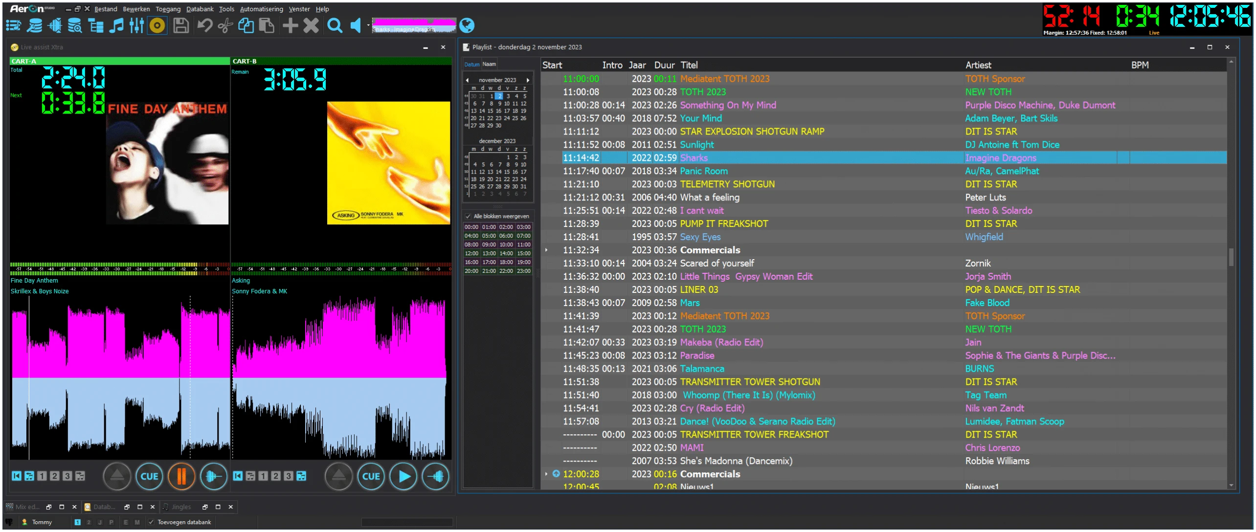Click the waveform fade button on CART-A
This screenshot has height=532, width=1256.
[x=213, y=476]
